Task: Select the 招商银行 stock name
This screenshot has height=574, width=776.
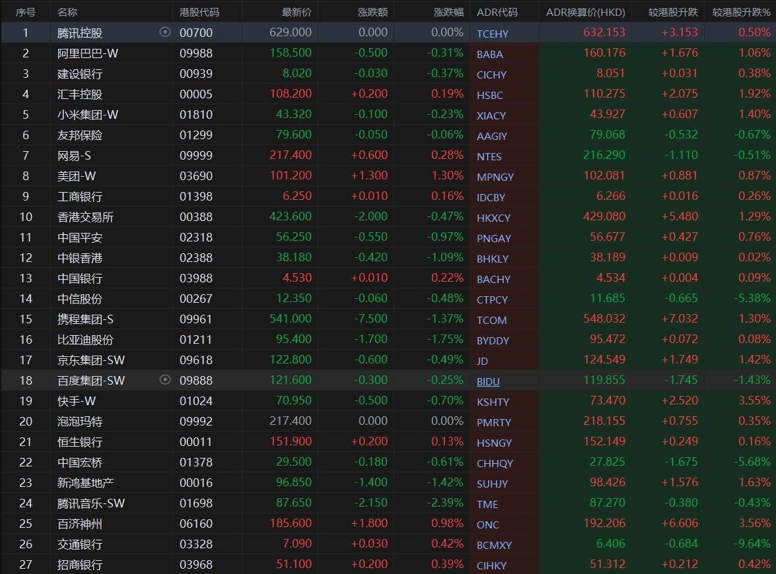Action: click(x=80, y=565)
